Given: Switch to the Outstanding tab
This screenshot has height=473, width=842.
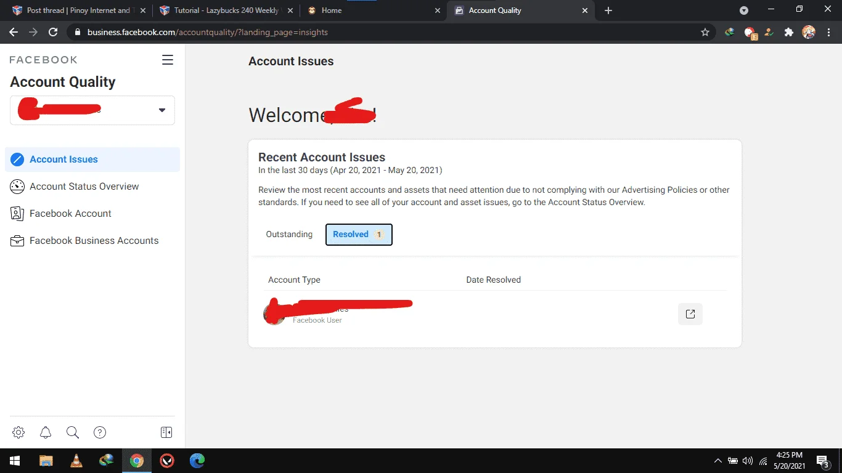Looking at the screenshot, I should pos(289,235).
